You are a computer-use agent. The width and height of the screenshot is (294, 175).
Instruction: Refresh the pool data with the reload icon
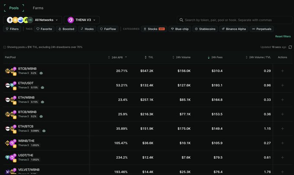[x=290, y=47]
